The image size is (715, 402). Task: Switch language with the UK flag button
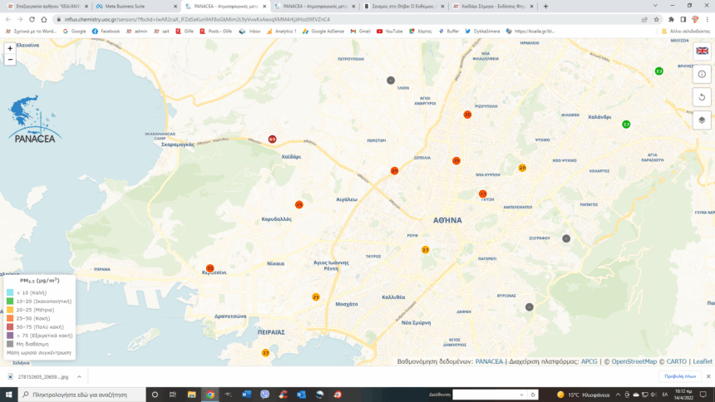tap(702, 51)
